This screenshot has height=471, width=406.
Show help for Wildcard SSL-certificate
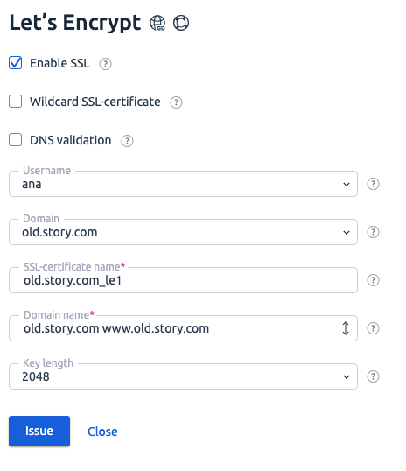(176, 102)
